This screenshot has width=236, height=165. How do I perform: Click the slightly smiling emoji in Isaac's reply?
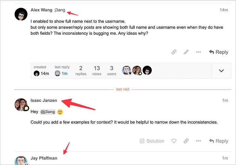pos(60,112)
